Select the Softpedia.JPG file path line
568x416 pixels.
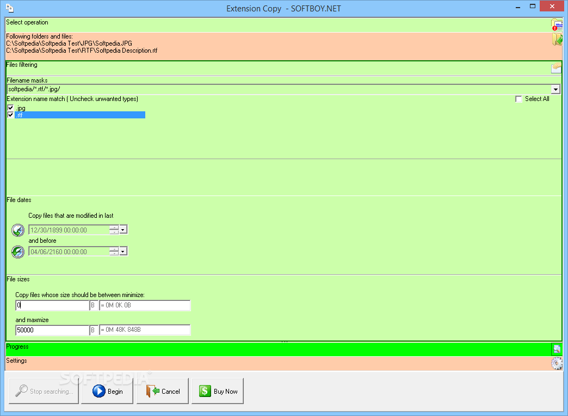(69, 43)
